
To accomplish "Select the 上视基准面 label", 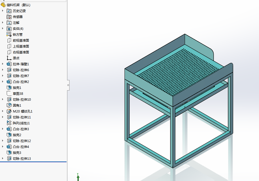I will pyautogui.click(x=21, y=46).
